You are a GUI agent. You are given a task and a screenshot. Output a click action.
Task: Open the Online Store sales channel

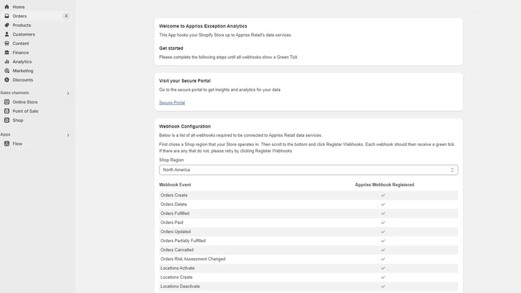click(25, 102)
